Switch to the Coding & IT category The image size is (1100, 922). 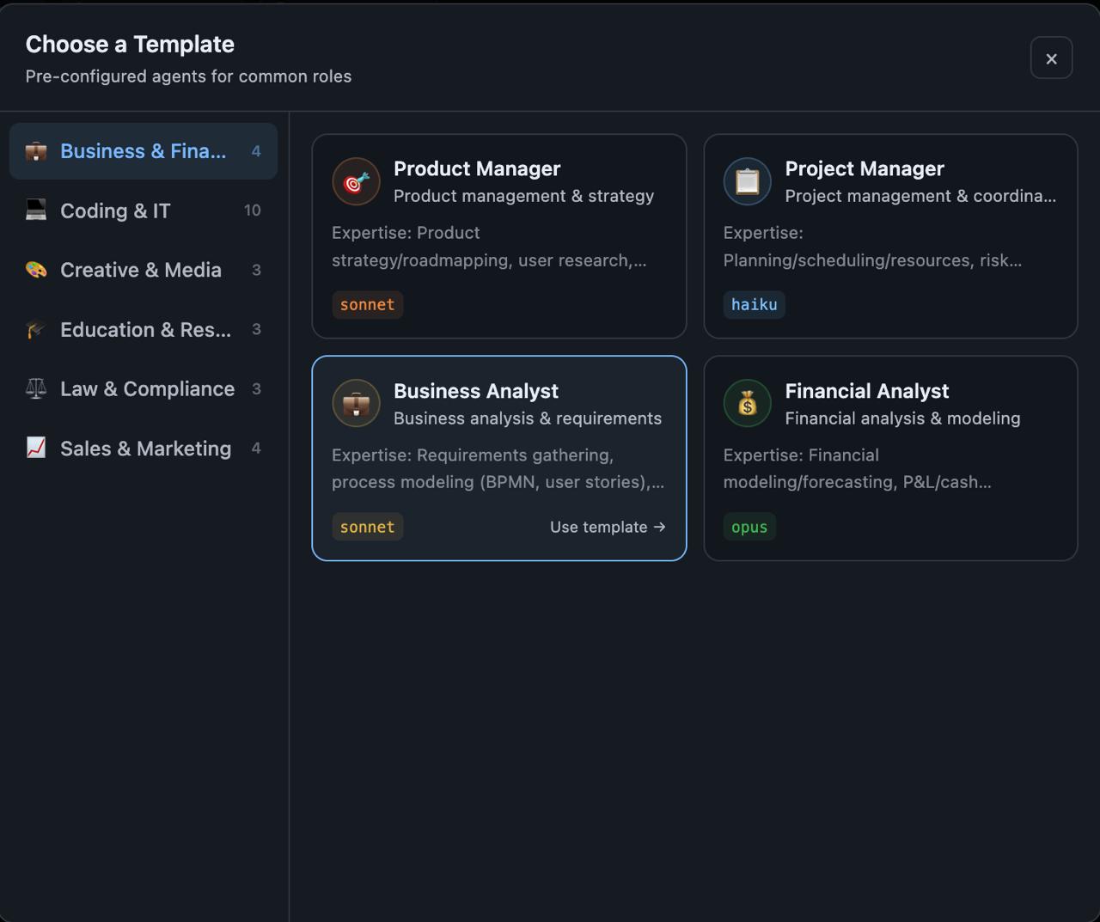(x=115, y=211)
